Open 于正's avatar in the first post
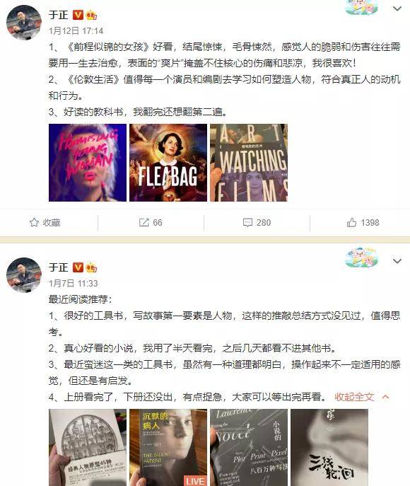Viewport: 410px width, 486px height. click(x=24, y=23)
